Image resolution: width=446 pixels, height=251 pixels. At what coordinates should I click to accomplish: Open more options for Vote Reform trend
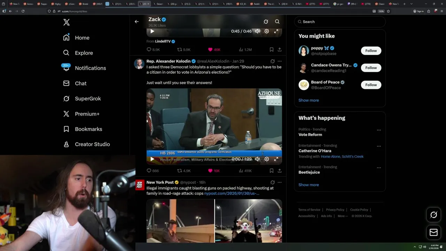(x=379, y=130)
